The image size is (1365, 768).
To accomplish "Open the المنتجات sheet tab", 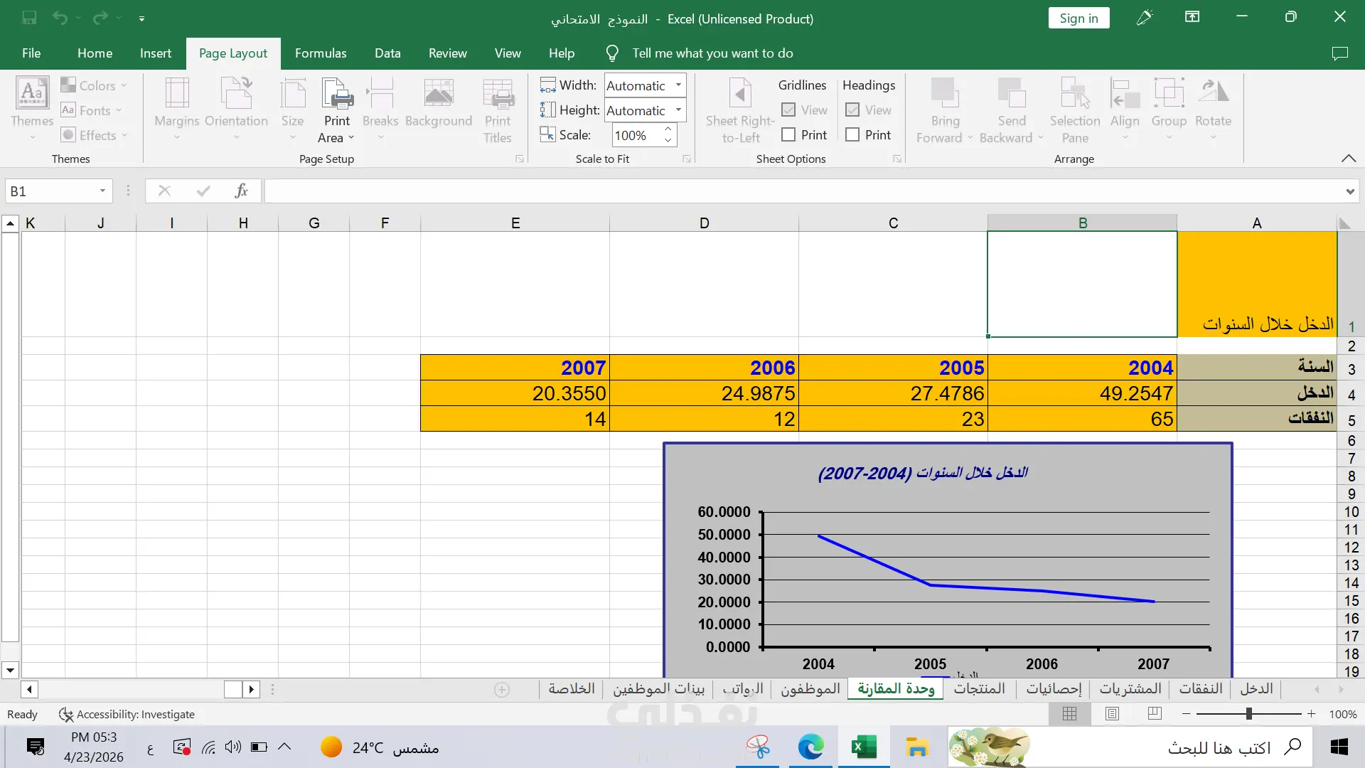I will click(980, 688).
